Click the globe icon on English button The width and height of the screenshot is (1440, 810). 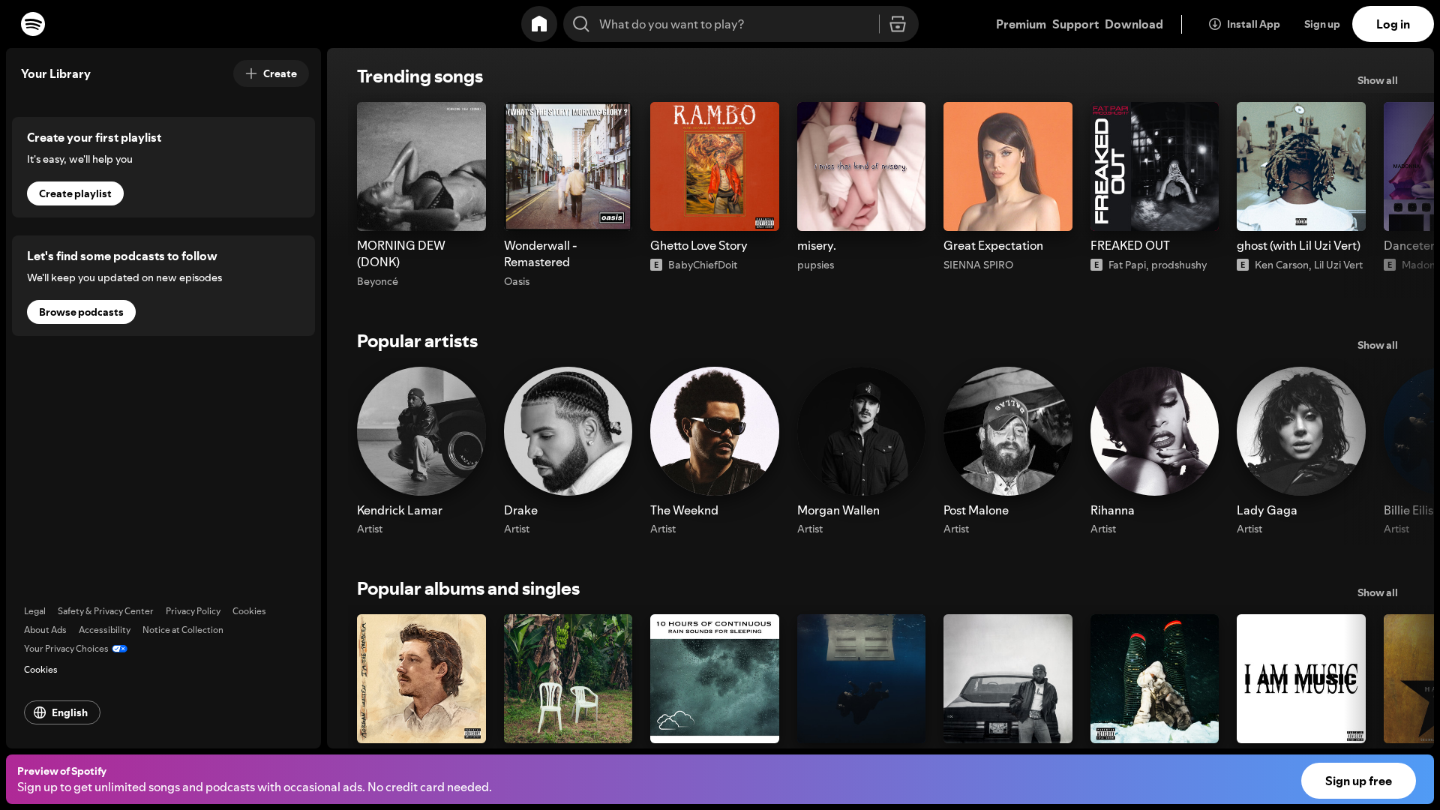click(40, 712)
